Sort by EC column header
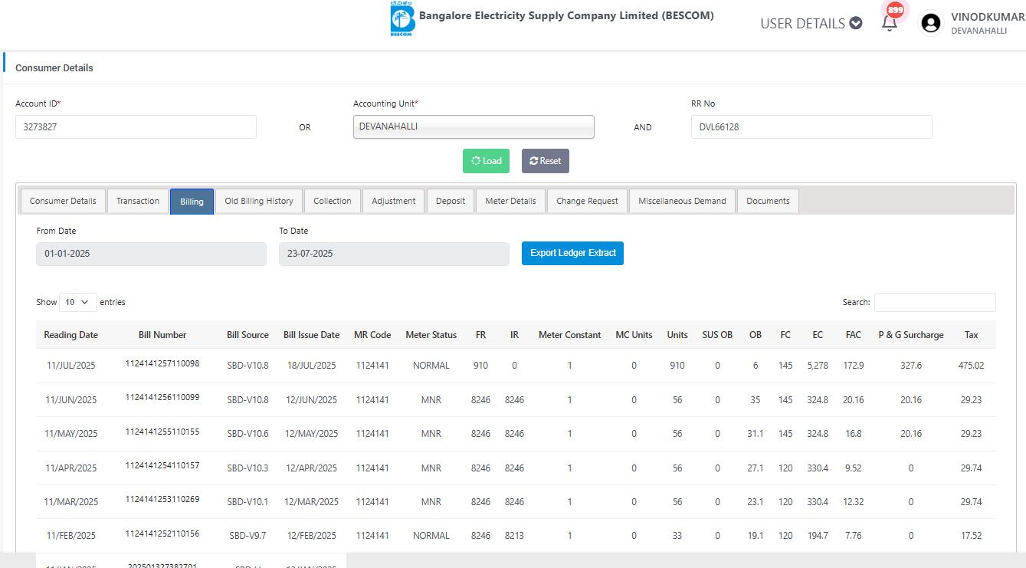Viewport: 1026px width, 568px height. [x=818, y=335]
